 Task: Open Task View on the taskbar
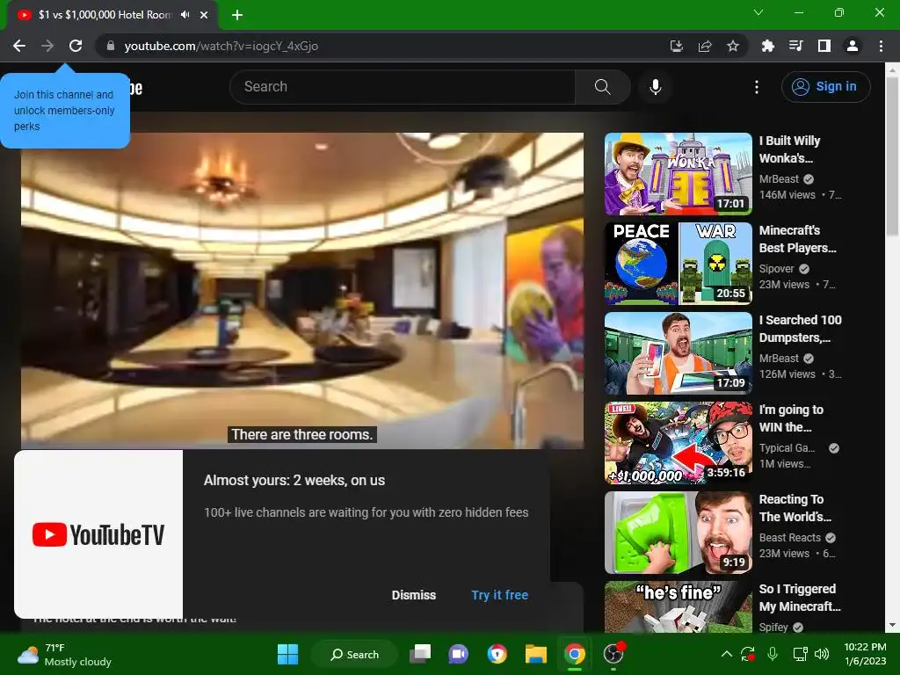point(420,654)
